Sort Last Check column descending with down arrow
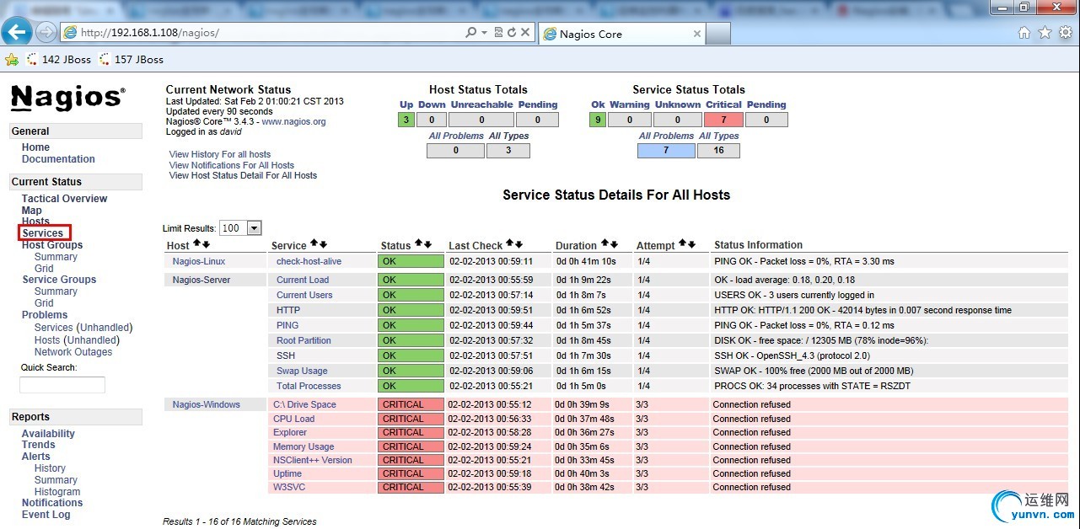1080x529 pixels. point(519,244)
